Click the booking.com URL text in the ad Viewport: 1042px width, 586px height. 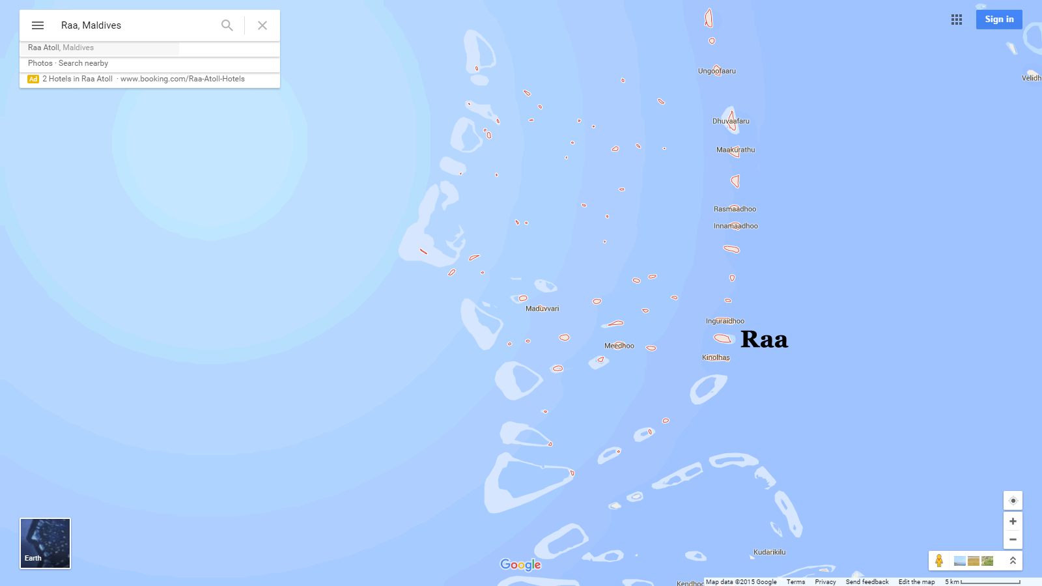182,79
